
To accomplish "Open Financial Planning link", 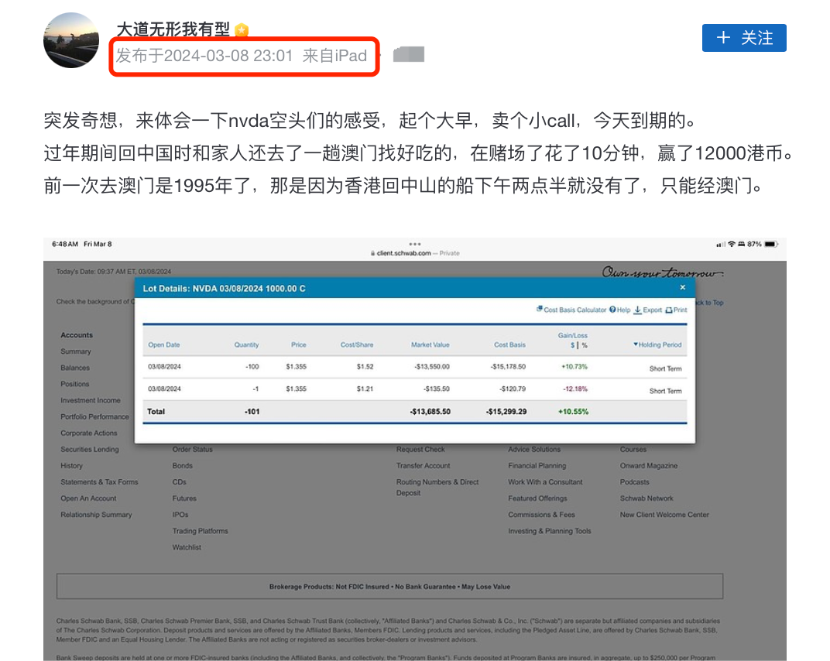I will [537, 466].
